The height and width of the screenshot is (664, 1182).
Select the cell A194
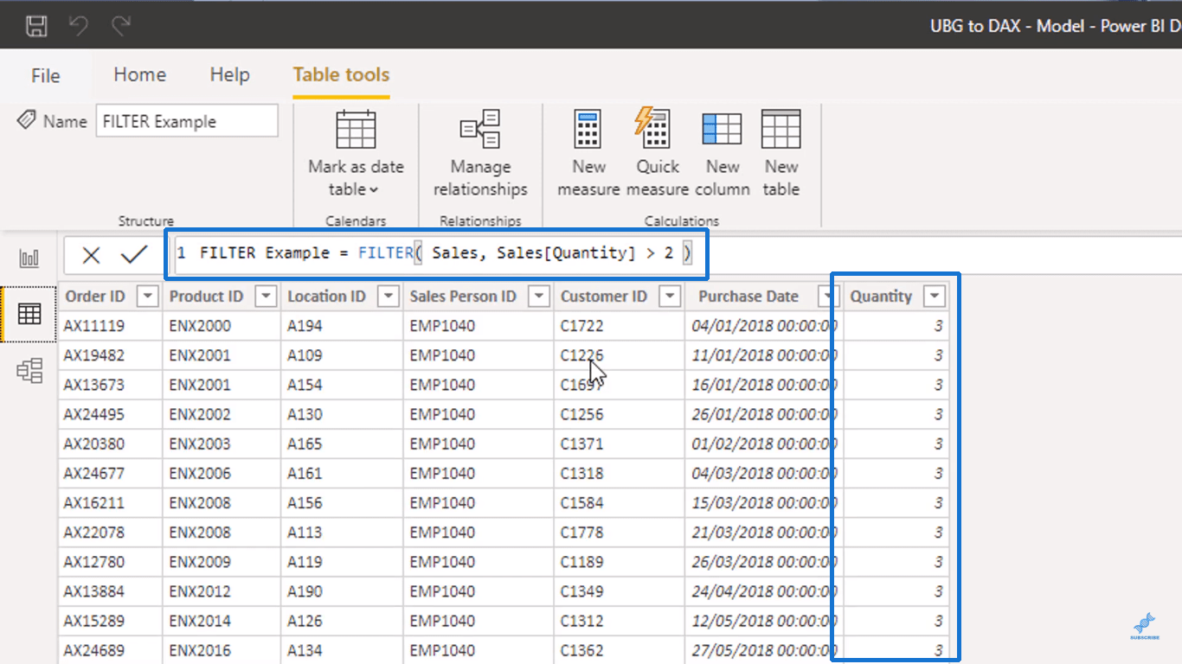[x=342, y=326]
